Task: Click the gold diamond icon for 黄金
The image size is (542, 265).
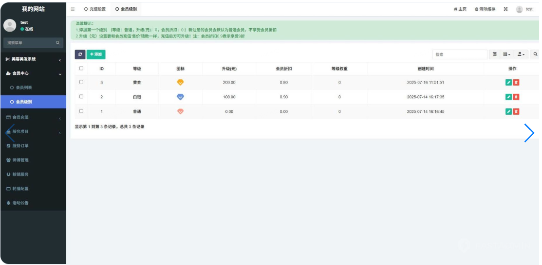Action: tap(180, 83)
